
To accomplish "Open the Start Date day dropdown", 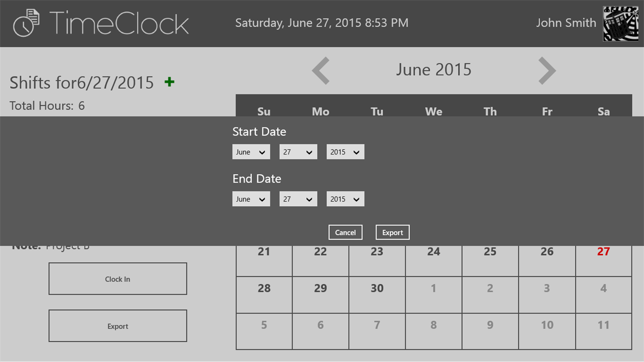I will point(298,151).
